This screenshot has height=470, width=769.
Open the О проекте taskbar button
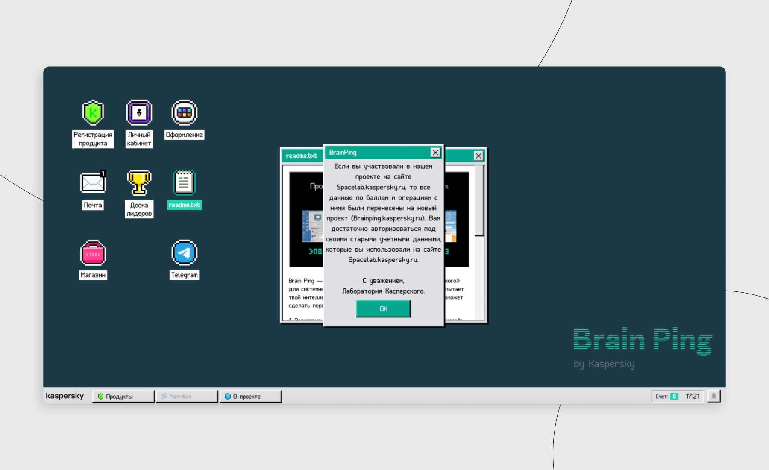click(251, 397)
